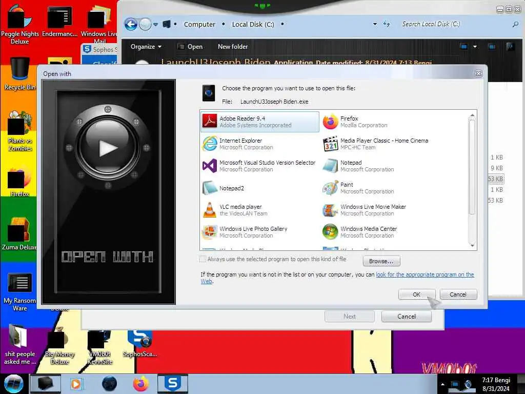
Task: Toggle the preview pane icon
Action: click(x=492, y=47)
